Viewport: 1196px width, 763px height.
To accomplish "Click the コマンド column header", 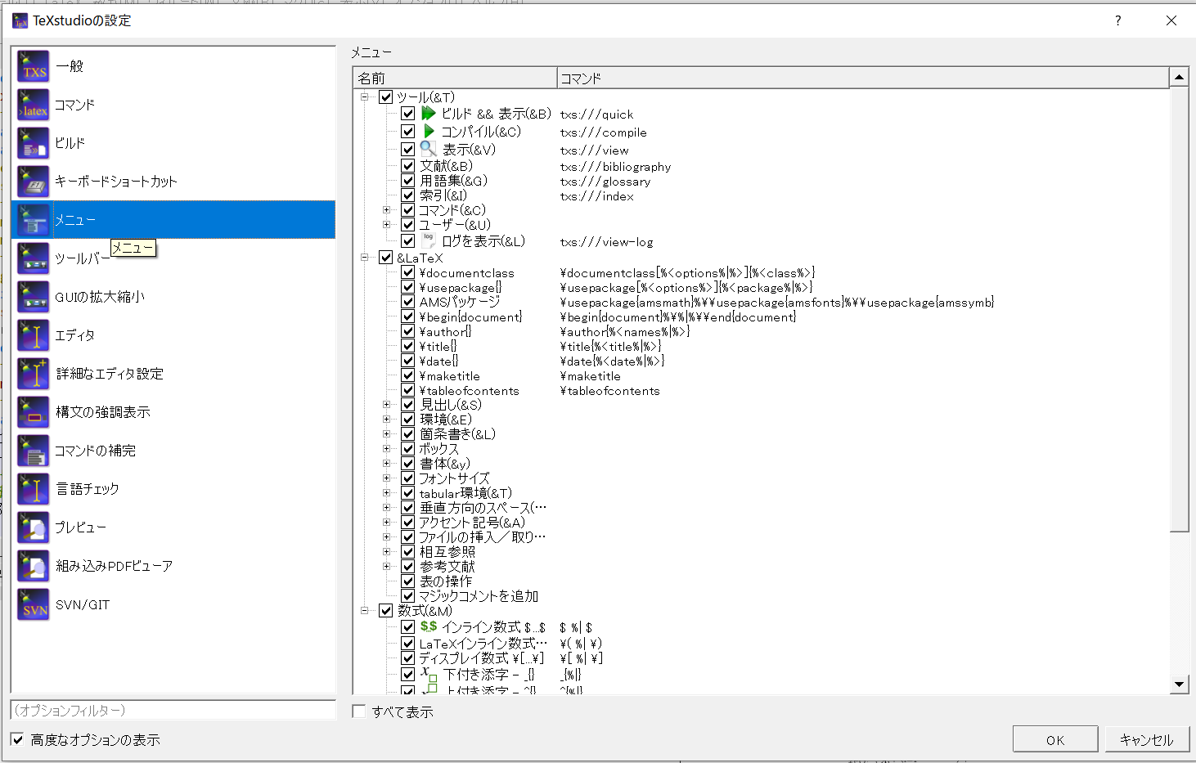I will (863, 78).
